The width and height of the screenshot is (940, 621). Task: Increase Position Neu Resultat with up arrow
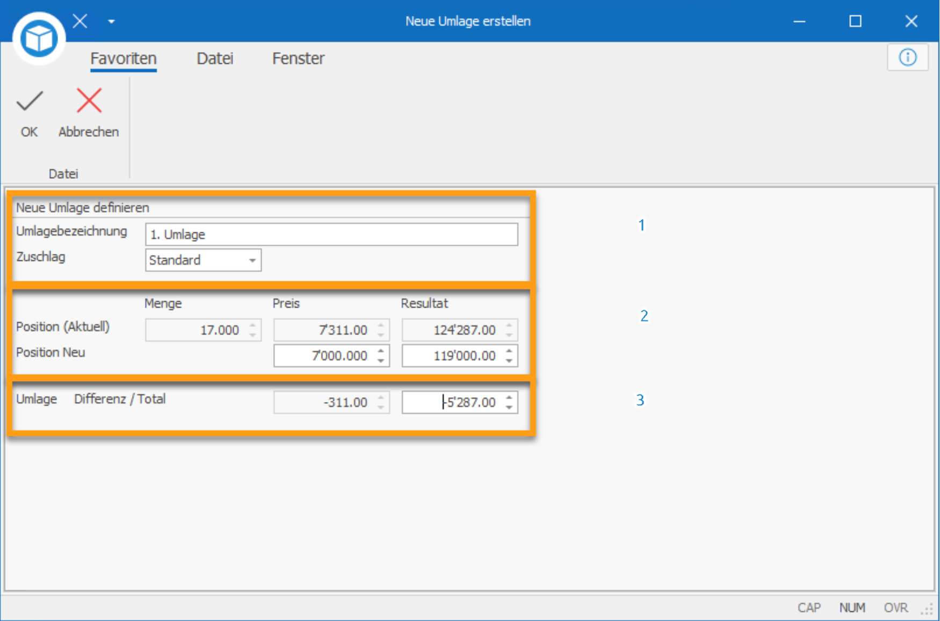click(x=509, y=351)
